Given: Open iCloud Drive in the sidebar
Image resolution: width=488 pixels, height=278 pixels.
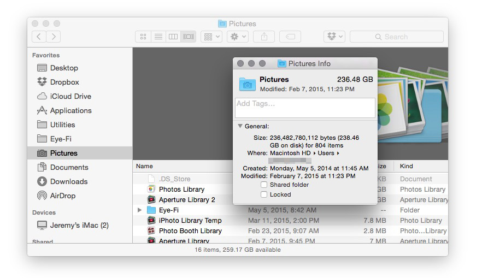Looking at the screenshot, I should (70, 96).
